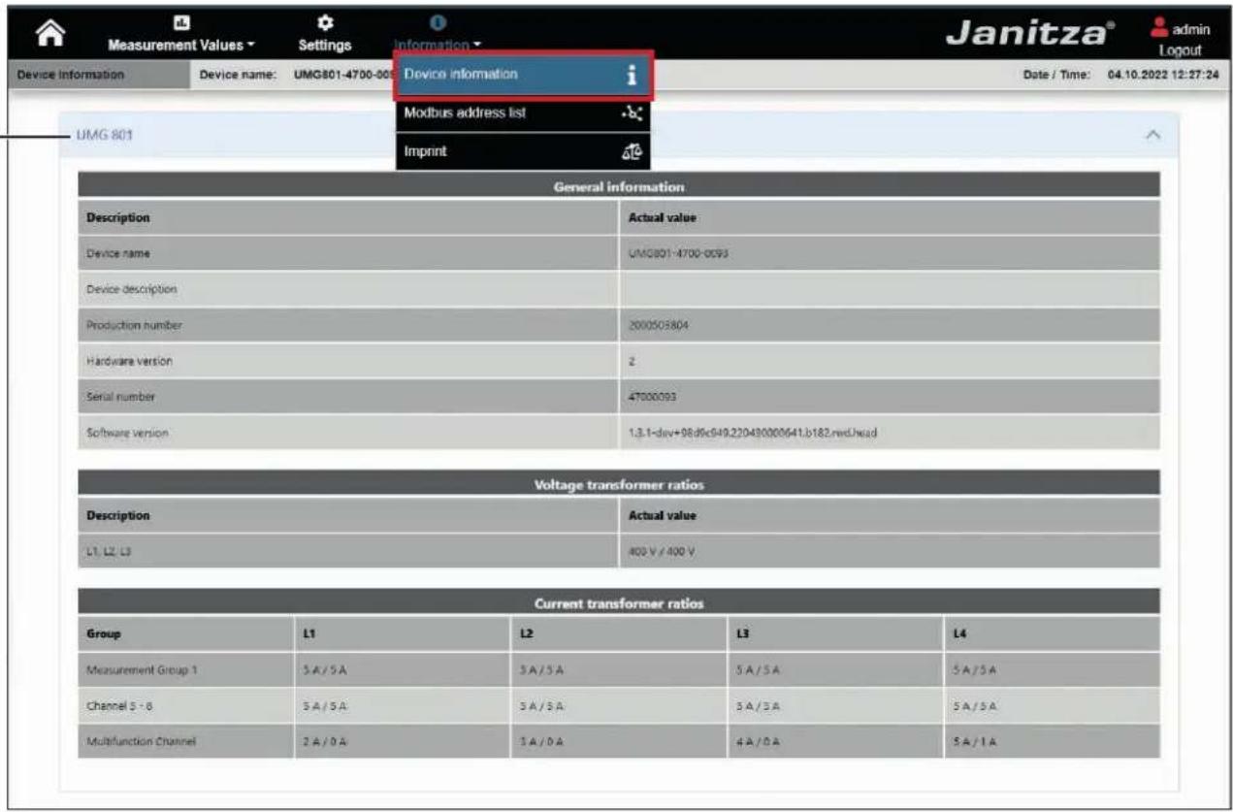Click the info 'i' icon in menu
The width and height of the screenshot is (1233, 812).
coord(630,75)
